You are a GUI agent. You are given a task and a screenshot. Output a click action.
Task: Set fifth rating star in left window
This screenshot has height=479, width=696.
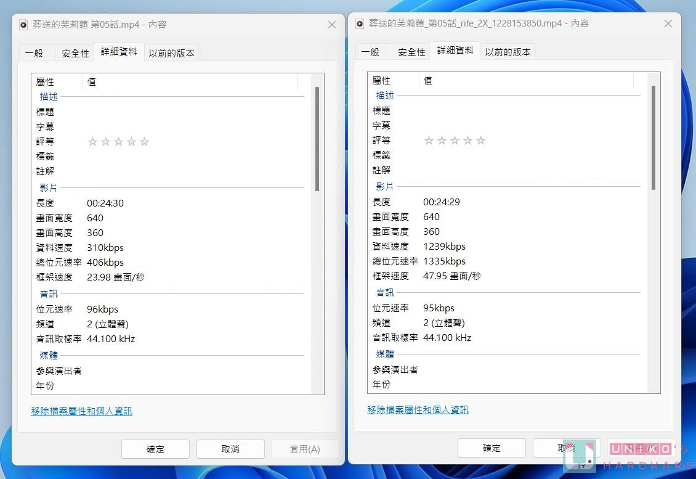pos(144,142)
